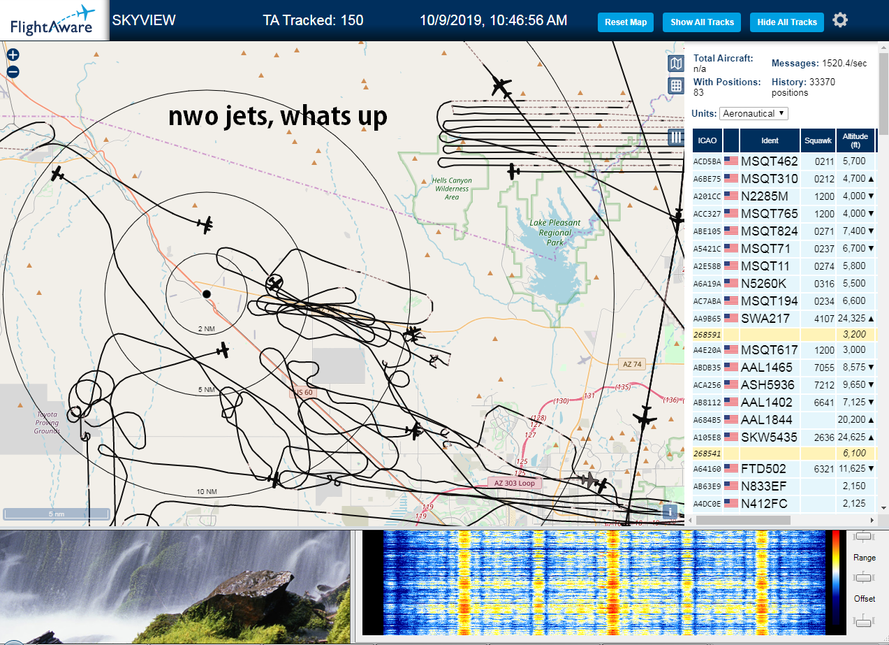Toggle the grid overlay icon on map

(675, 85)
